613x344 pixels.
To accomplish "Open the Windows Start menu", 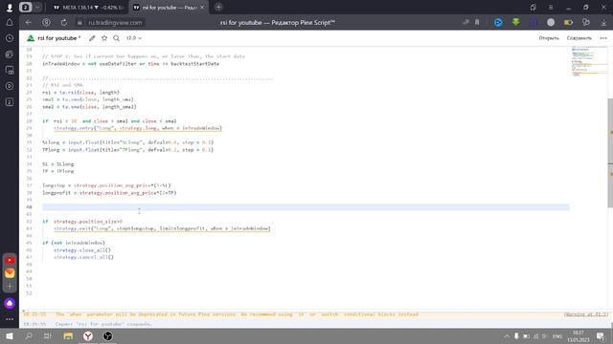I will click(x=10, y=335).
